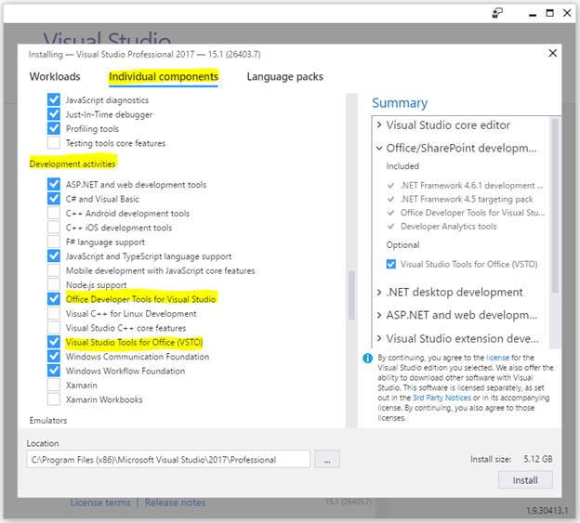Switch to the Workloads tab
Viewport: 580px width, 523px height.
(x=55, y=76)
